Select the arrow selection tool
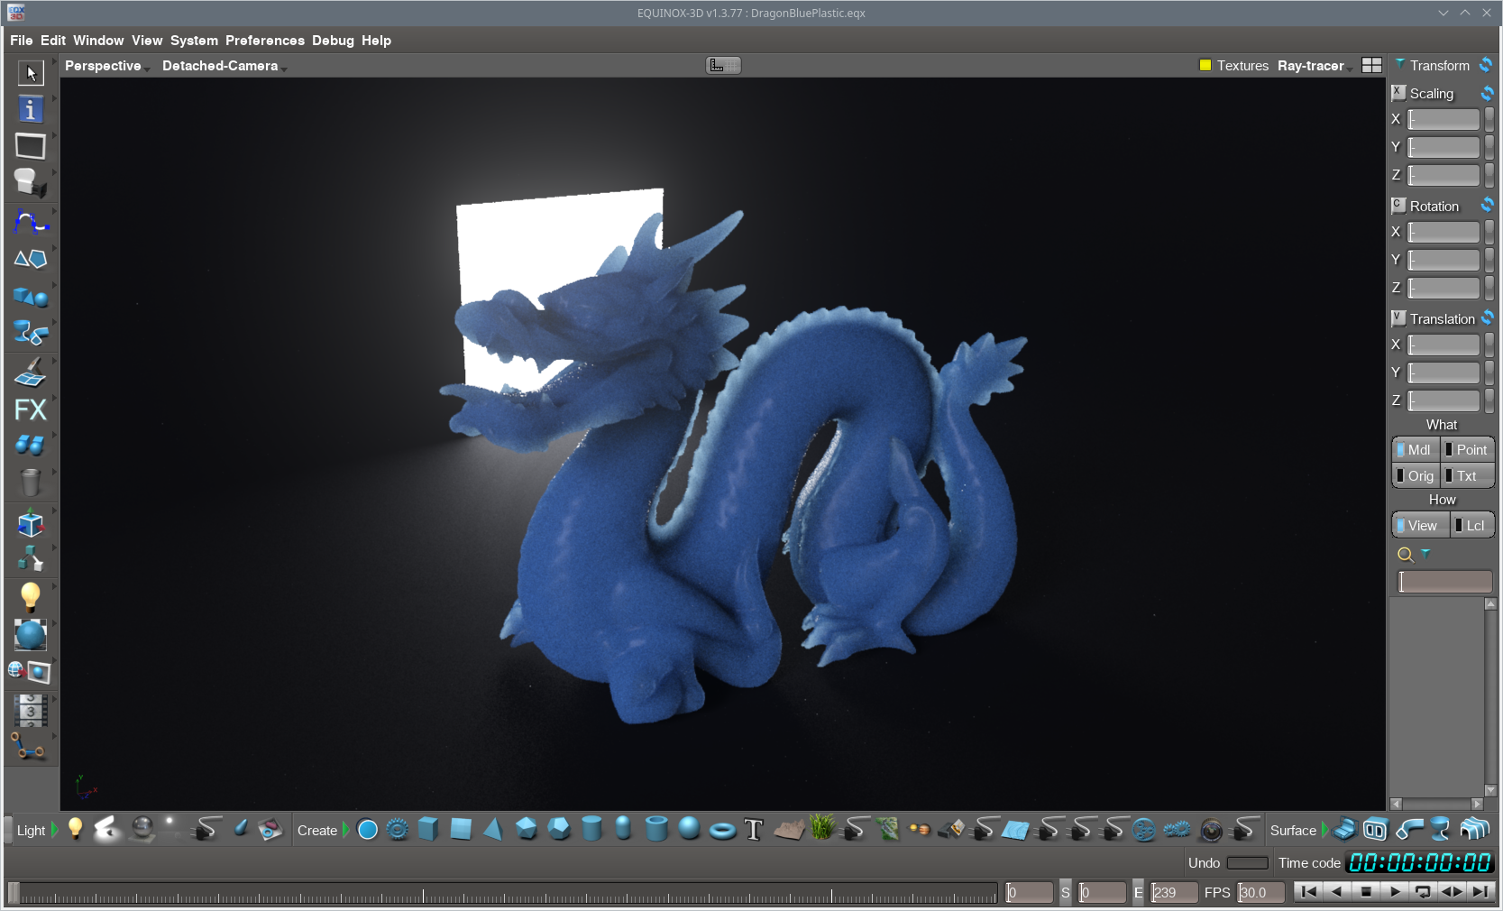The image size is (1503, 911). tap(31, 73)
